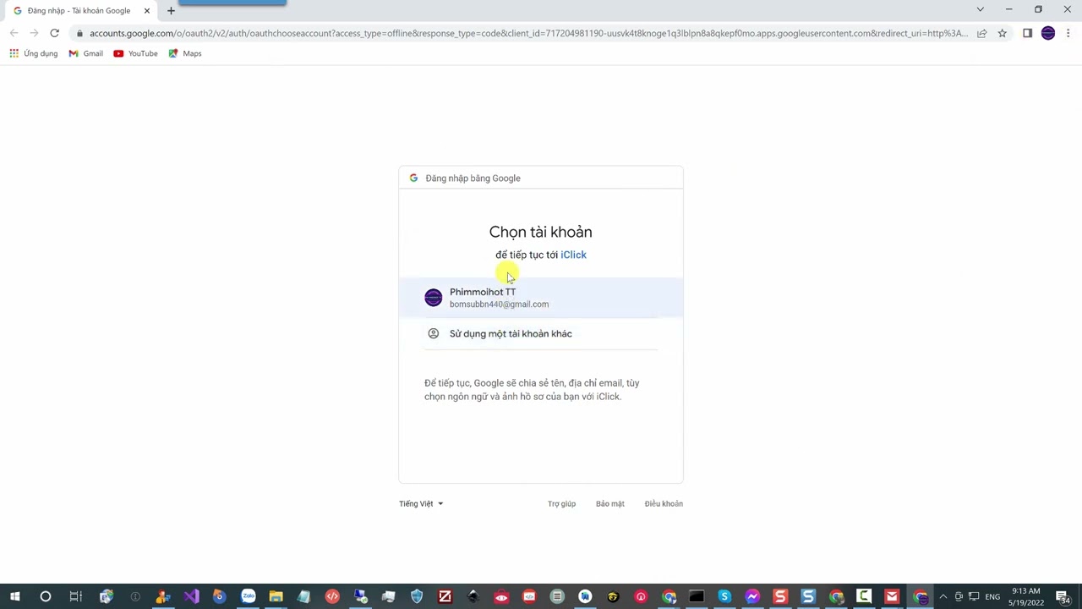Open the Windows Start menu
The width and height of the screenshot is (1082, 609).
coord(14,596)
